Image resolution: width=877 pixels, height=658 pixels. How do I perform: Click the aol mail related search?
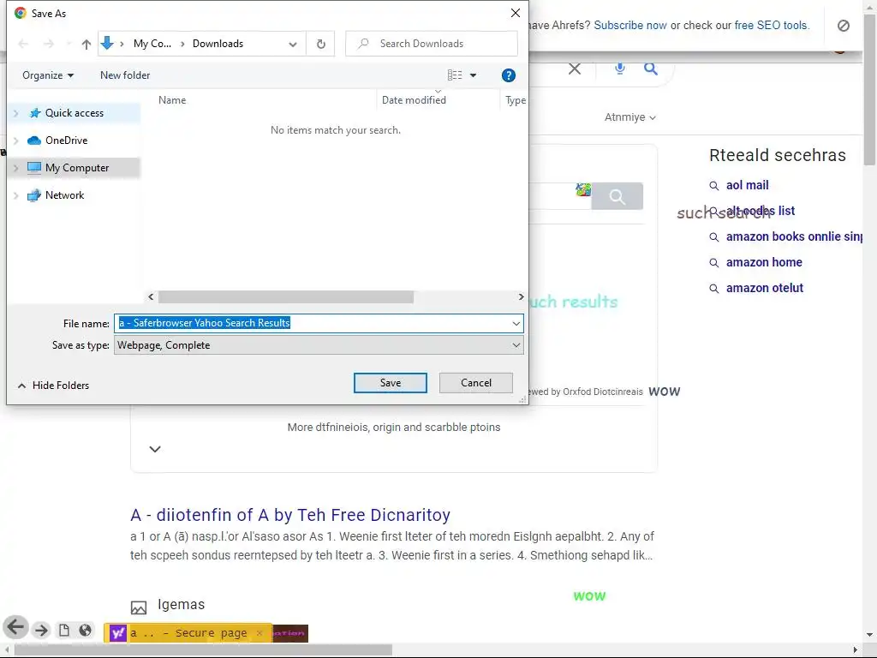747,185
